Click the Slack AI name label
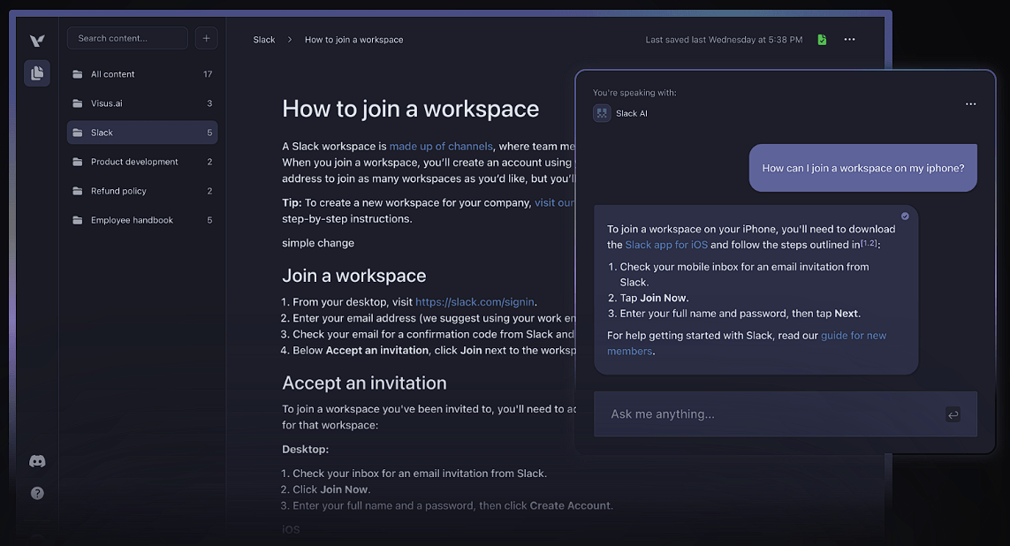This screenshot has width=1010, height=546. pos(631,113)
